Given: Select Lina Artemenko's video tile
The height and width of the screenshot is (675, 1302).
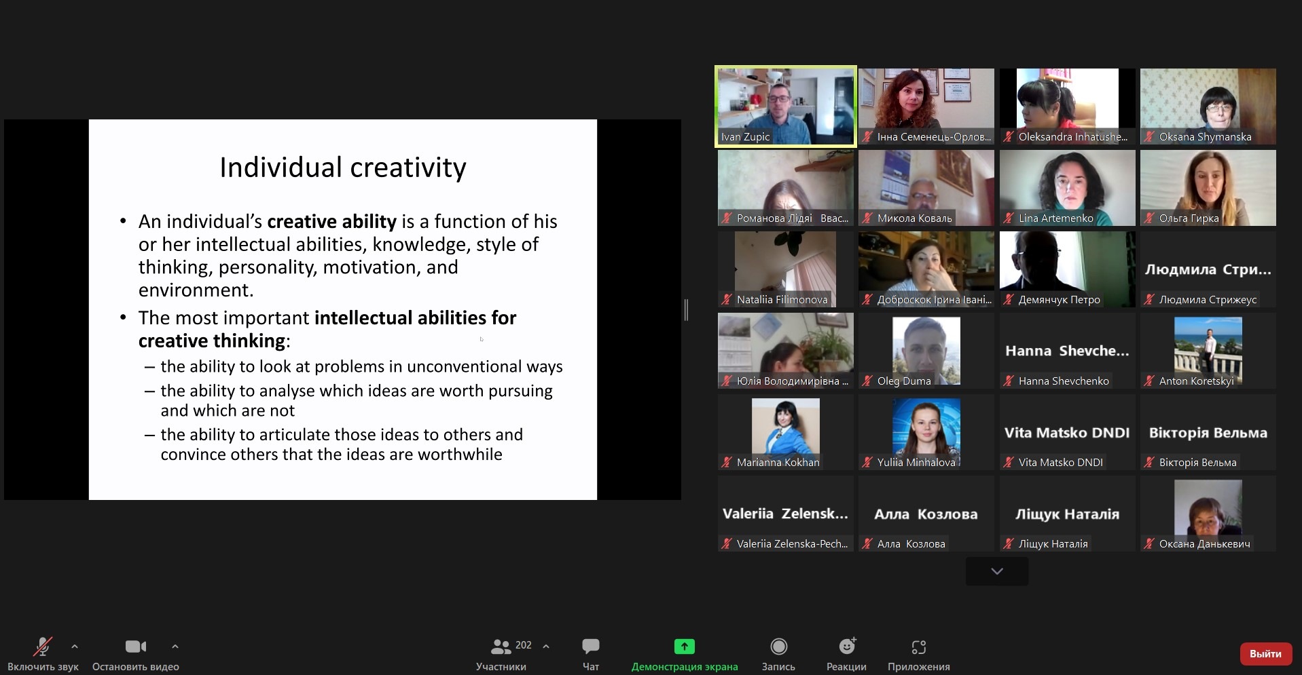Looking at the screenshot, I should pyautogui.click(x=1067, y=188).
